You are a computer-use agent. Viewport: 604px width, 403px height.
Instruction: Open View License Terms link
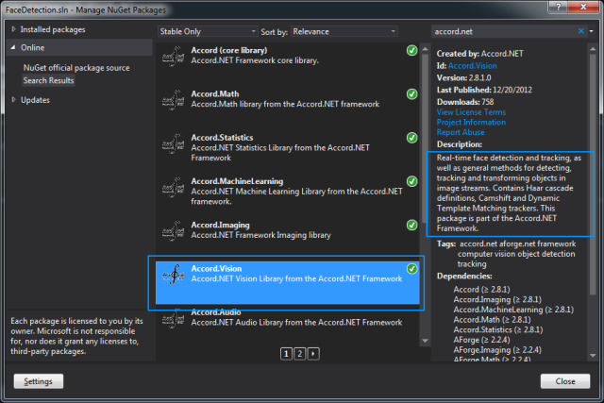(x=471, y=112)
